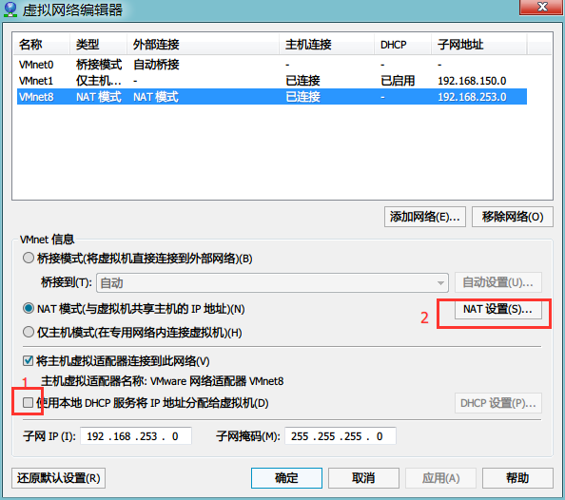Click the Virtual Network Editor title icon
The height and width of the screenshot is (500, 565).
10,10
